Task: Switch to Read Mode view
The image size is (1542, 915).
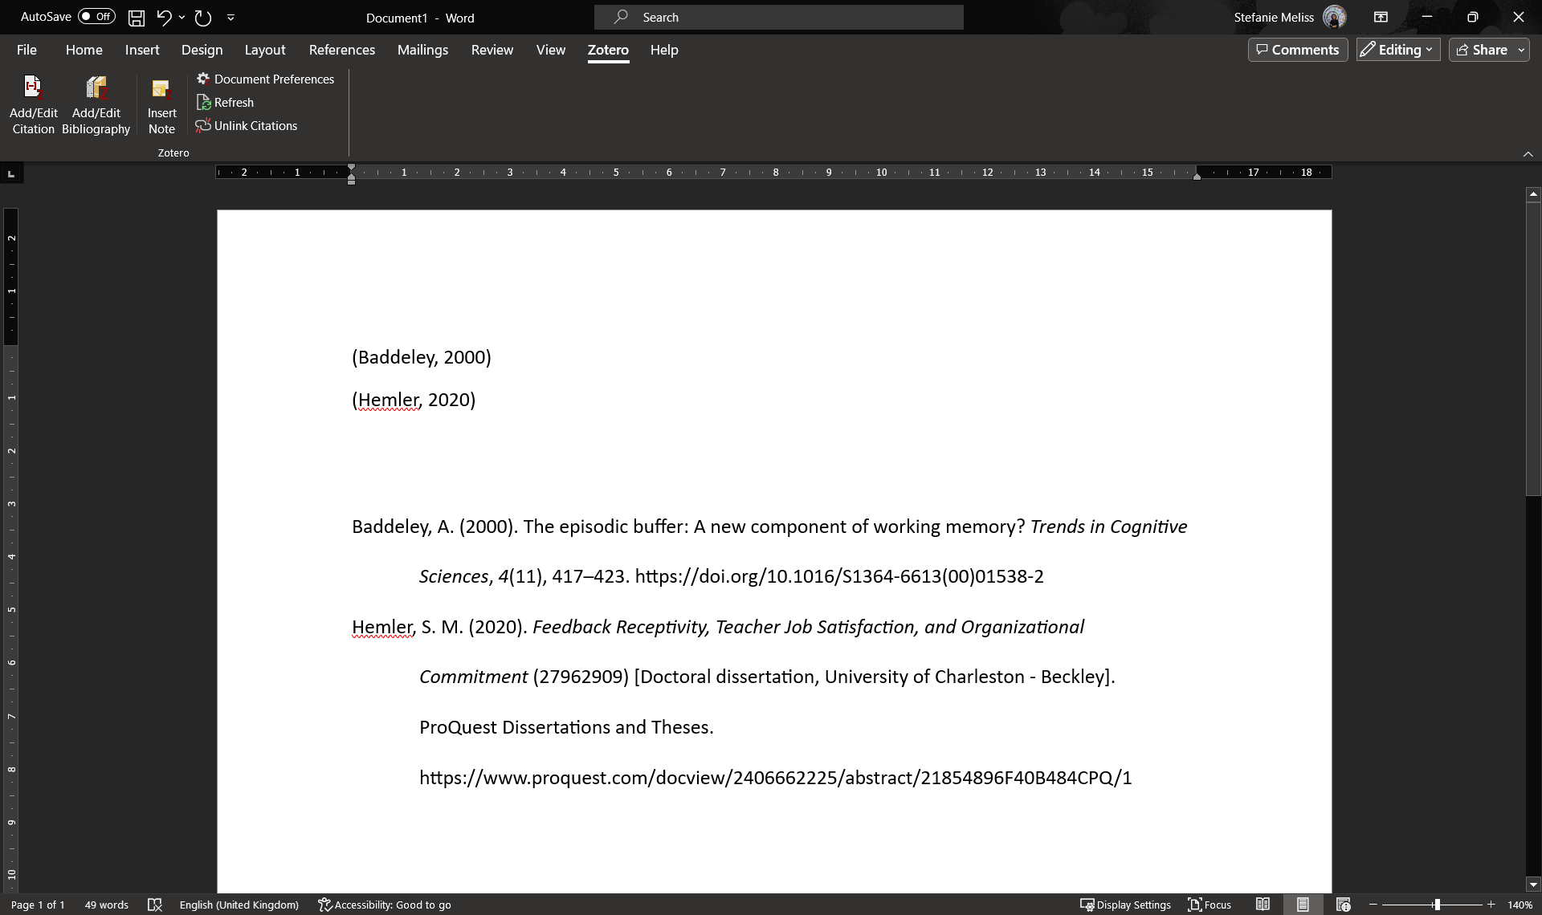Action: [x=1263, y=905]
